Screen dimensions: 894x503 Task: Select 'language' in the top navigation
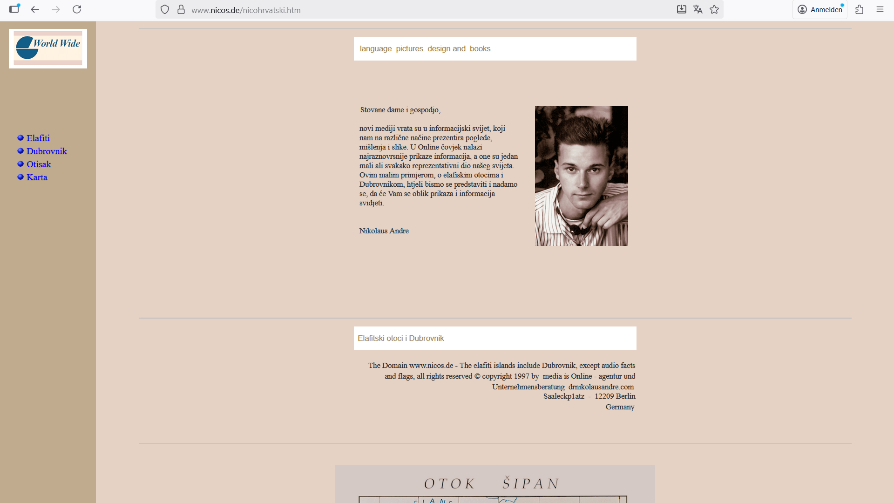375,48
